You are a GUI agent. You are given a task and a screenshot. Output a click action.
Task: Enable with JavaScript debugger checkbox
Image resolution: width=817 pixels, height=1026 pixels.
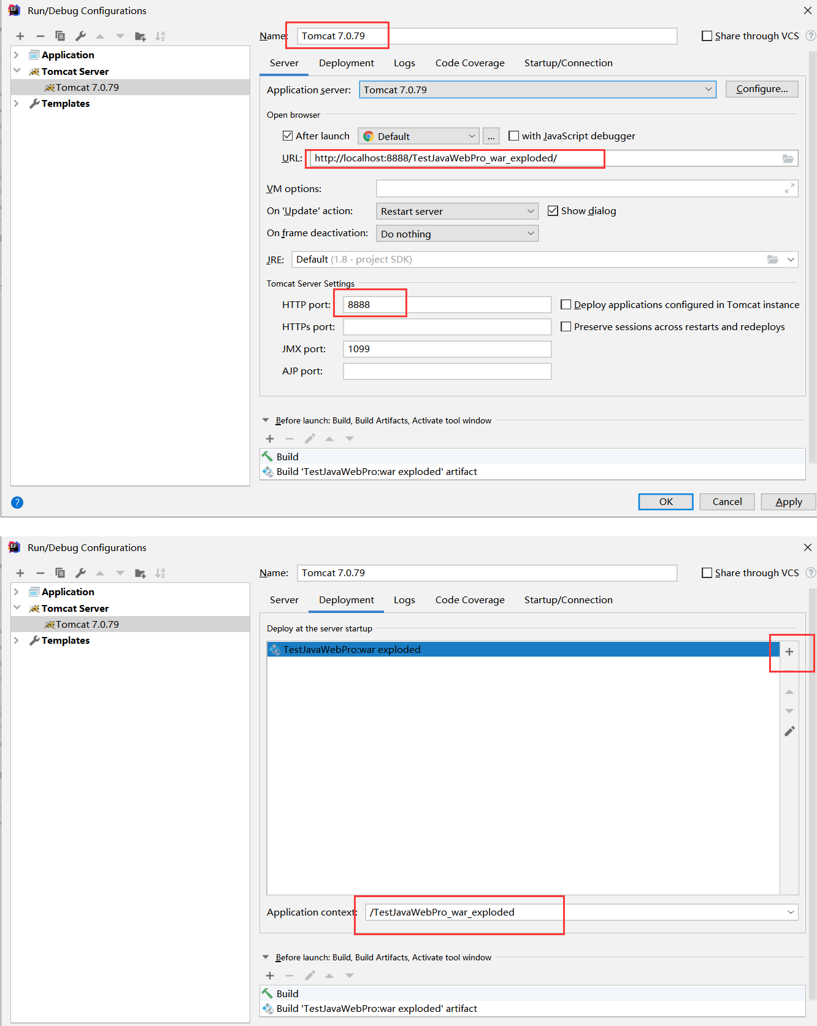(x=514, y=136)
